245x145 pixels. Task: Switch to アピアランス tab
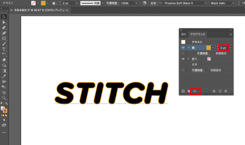(197, 34)
